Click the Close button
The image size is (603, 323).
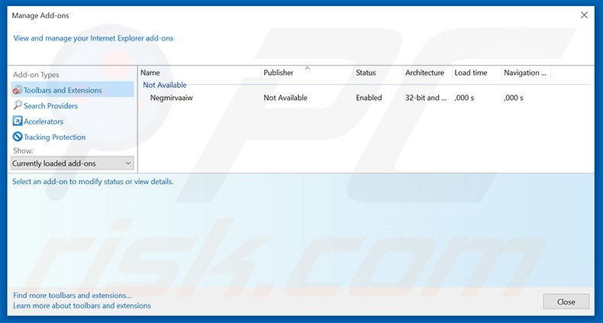pyautogui.click(x=566, y=302)
